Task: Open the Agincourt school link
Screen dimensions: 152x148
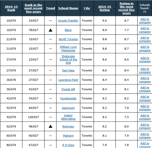Action: [x=68, y=108]
